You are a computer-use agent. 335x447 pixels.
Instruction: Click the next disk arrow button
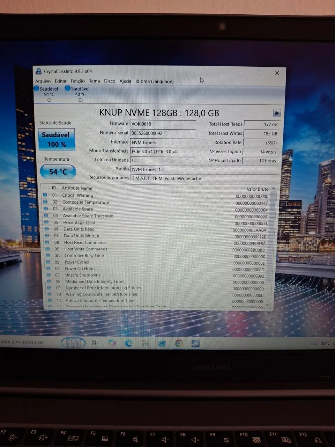click(x=277, y=113)
